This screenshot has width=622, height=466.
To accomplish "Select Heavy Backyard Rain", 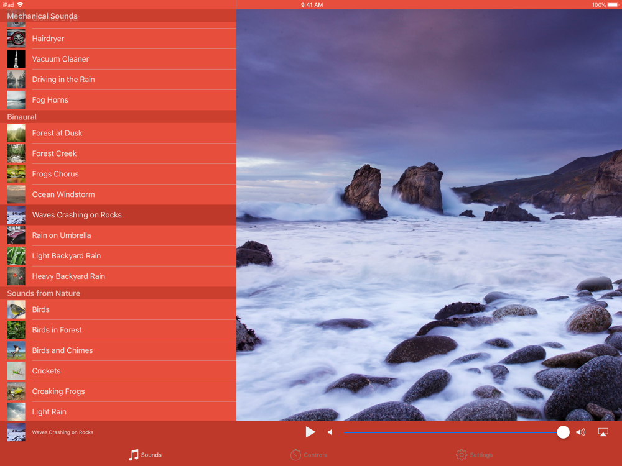I will click(68, 276).
